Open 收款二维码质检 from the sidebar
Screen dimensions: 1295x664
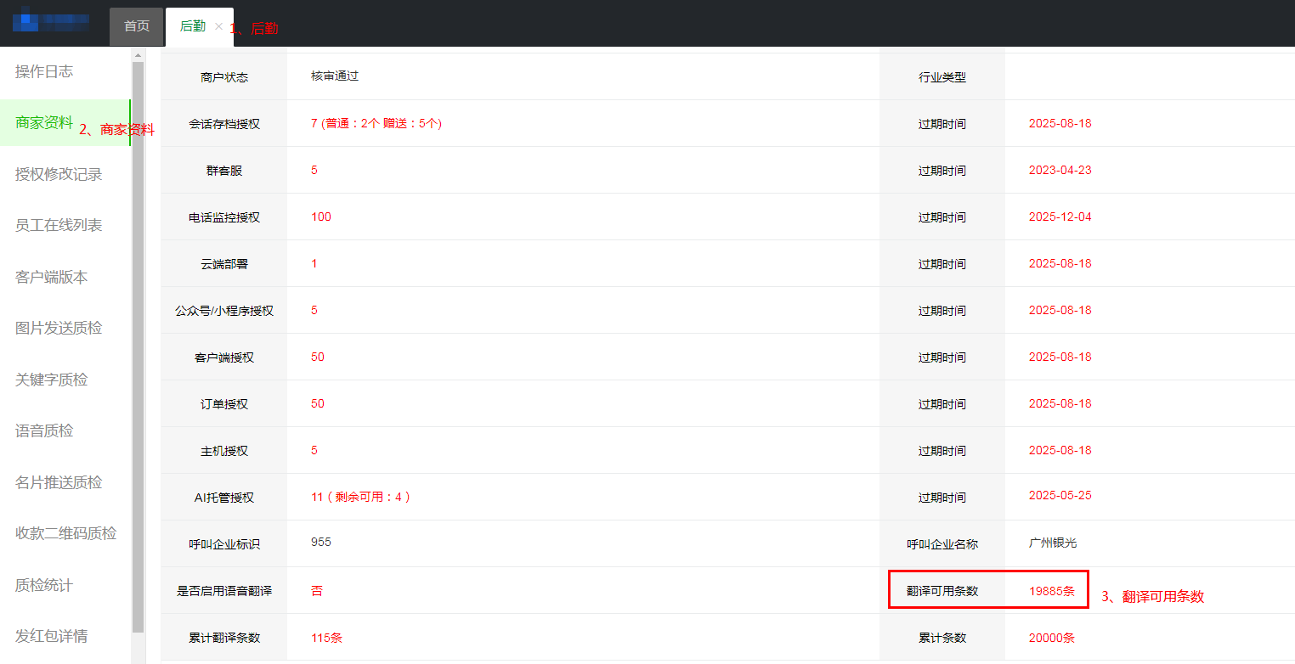(x=65, y=534)
